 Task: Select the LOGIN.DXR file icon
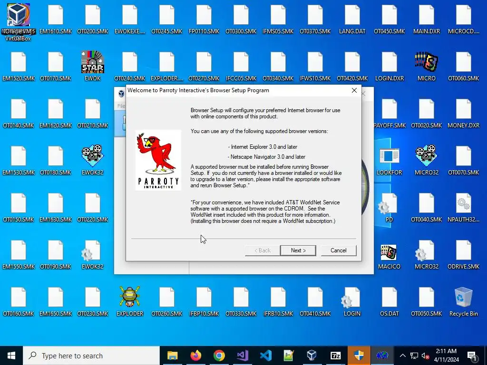[x=389, y=66]
